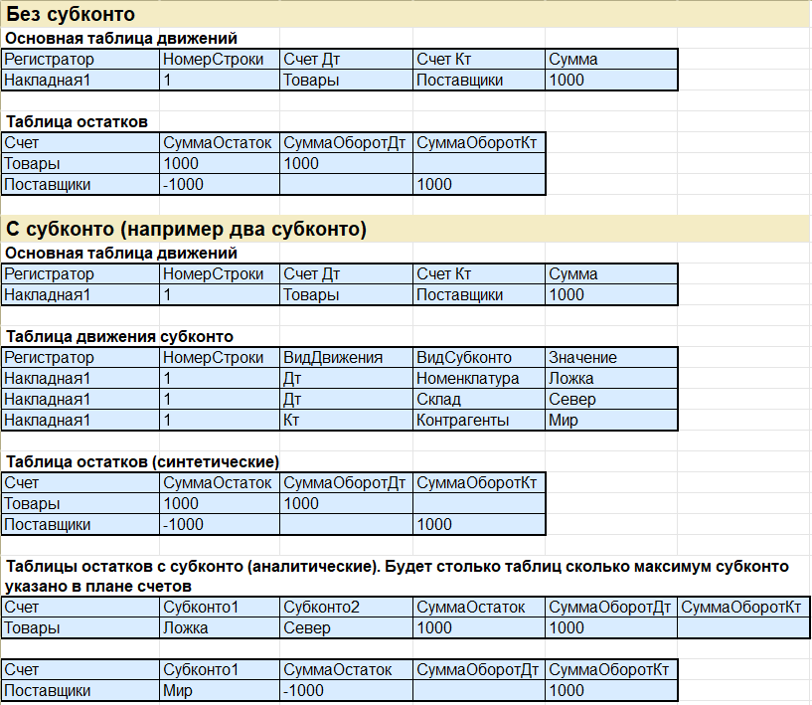Image resolution: width=812 pixels, height=705 pixels.
Task: Click 'Регистратор' header of Таблица движения субконто
Action: coord(81,357)
